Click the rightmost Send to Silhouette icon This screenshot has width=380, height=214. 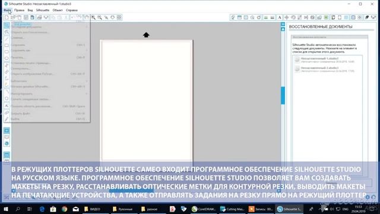point(373,17)
